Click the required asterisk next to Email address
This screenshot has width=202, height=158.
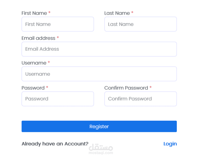click(58, 38)
